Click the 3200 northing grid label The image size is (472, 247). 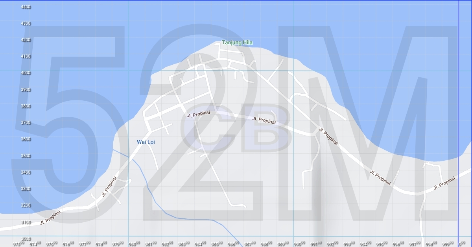coord(26,205)
